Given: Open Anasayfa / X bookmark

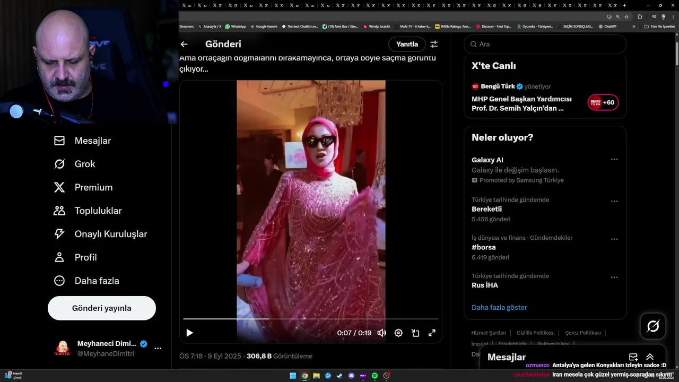Looking at the screenshot, I should click(x=210, y=26).
